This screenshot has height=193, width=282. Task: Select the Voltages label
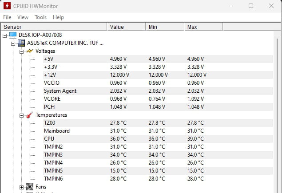point(45,51)
